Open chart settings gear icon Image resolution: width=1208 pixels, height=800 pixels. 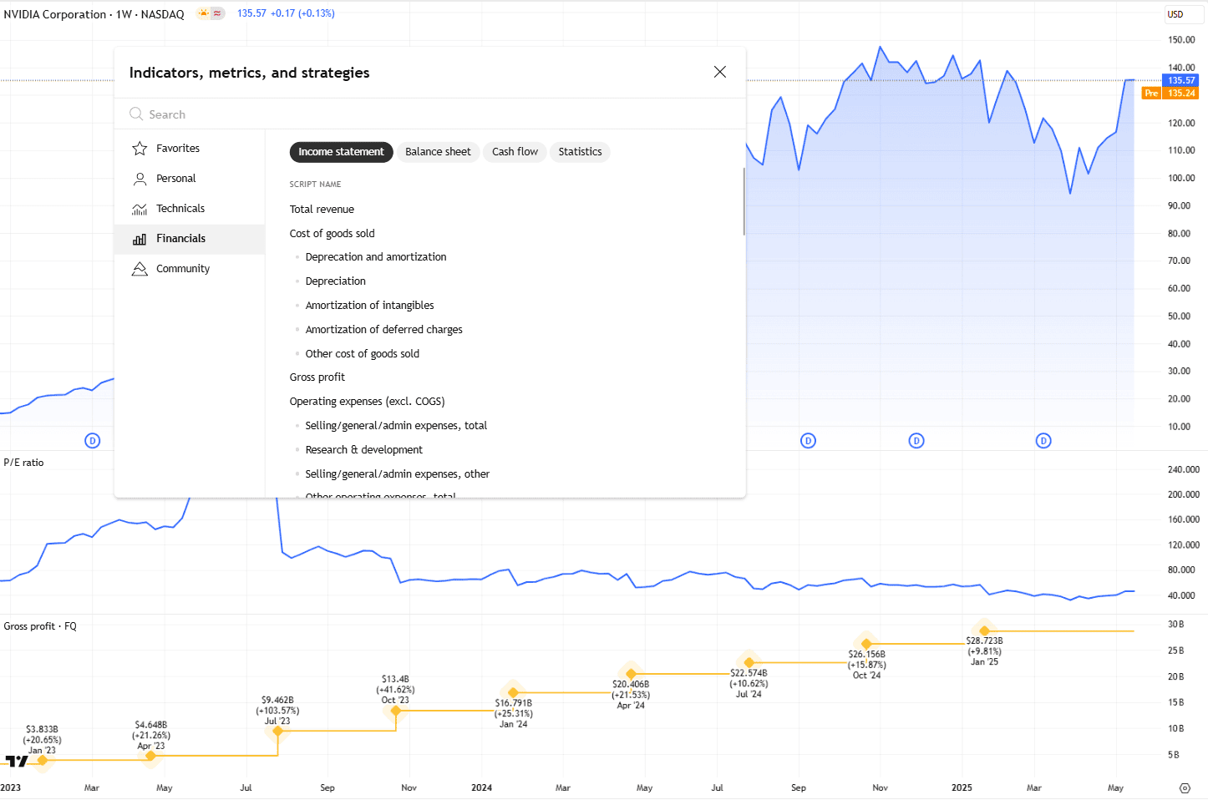(1185, 788)
